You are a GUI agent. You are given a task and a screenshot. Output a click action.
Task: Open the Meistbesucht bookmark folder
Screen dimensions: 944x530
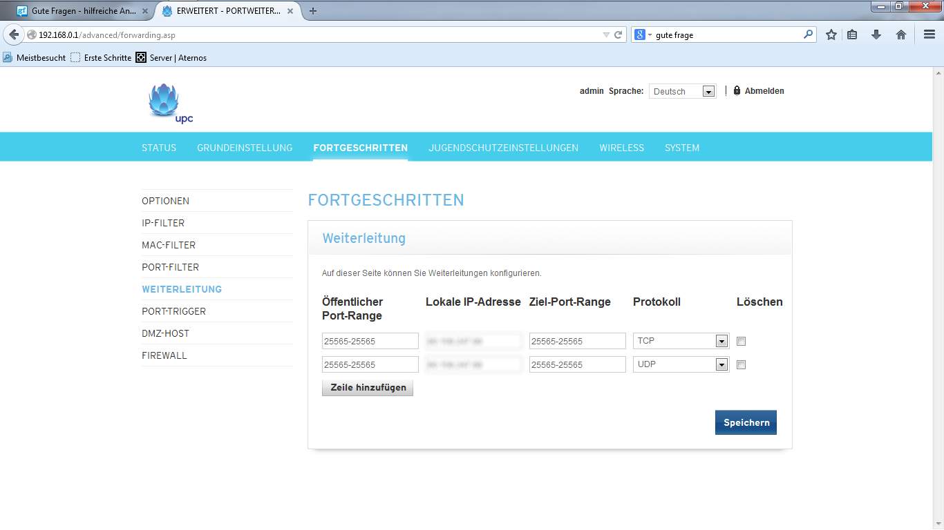tap(35, 58)
